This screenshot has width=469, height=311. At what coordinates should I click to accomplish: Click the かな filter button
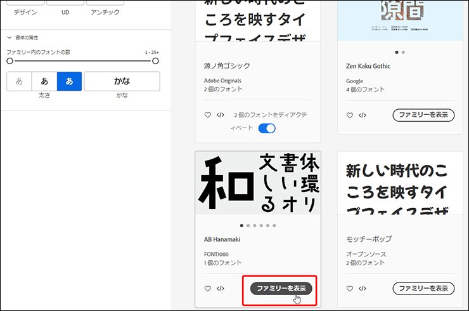click(x=122, y=81)
